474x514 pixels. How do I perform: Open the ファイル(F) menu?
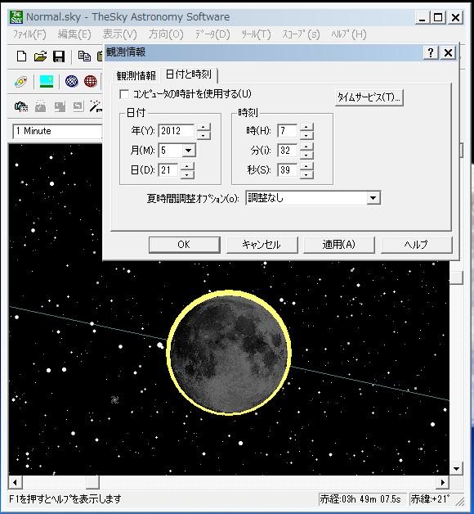[29, 34]
